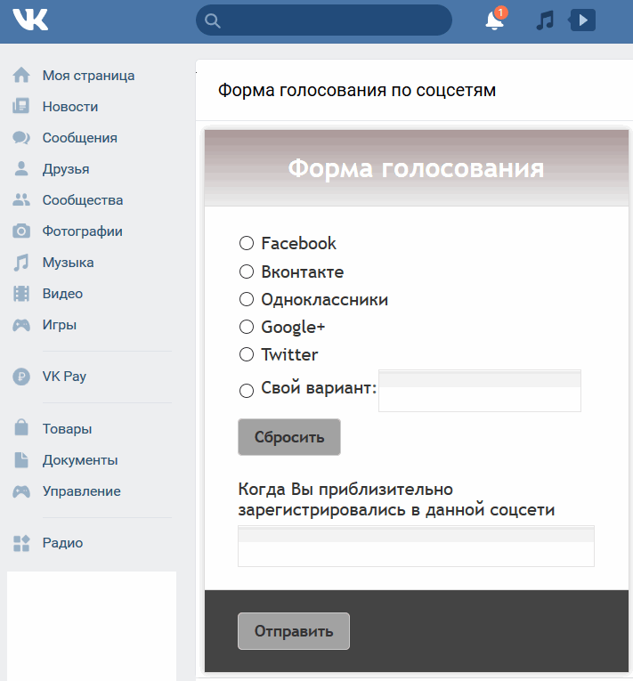Click the video play icon in header
Screen dimensions: 633x681
tap(581, 20)
